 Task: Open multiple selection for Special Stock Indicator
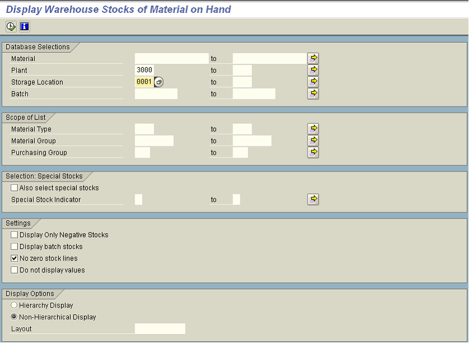(x=313, y=200)
